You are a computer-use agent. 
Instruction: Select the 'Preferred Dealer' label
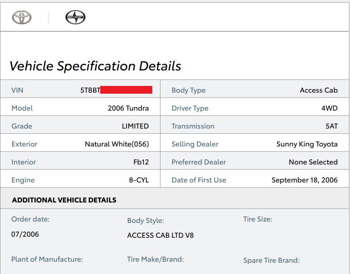coord(199,162)
